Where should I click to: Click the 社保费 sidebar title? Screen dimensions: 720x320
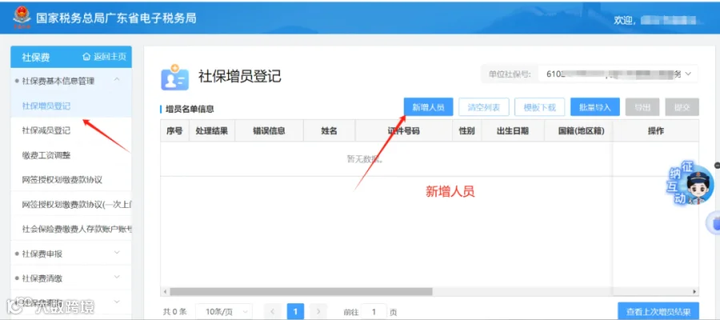(x=35, y=58)
